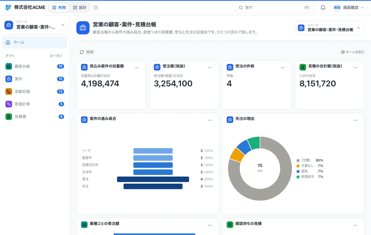371x235 pixels.
Task: Click the 並べ替え sort button
Action: [x=56, y=56]
